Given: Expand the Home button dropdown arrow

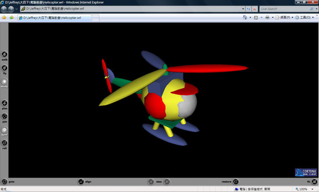Looking at the screenshot, I should tap(250, 18).
